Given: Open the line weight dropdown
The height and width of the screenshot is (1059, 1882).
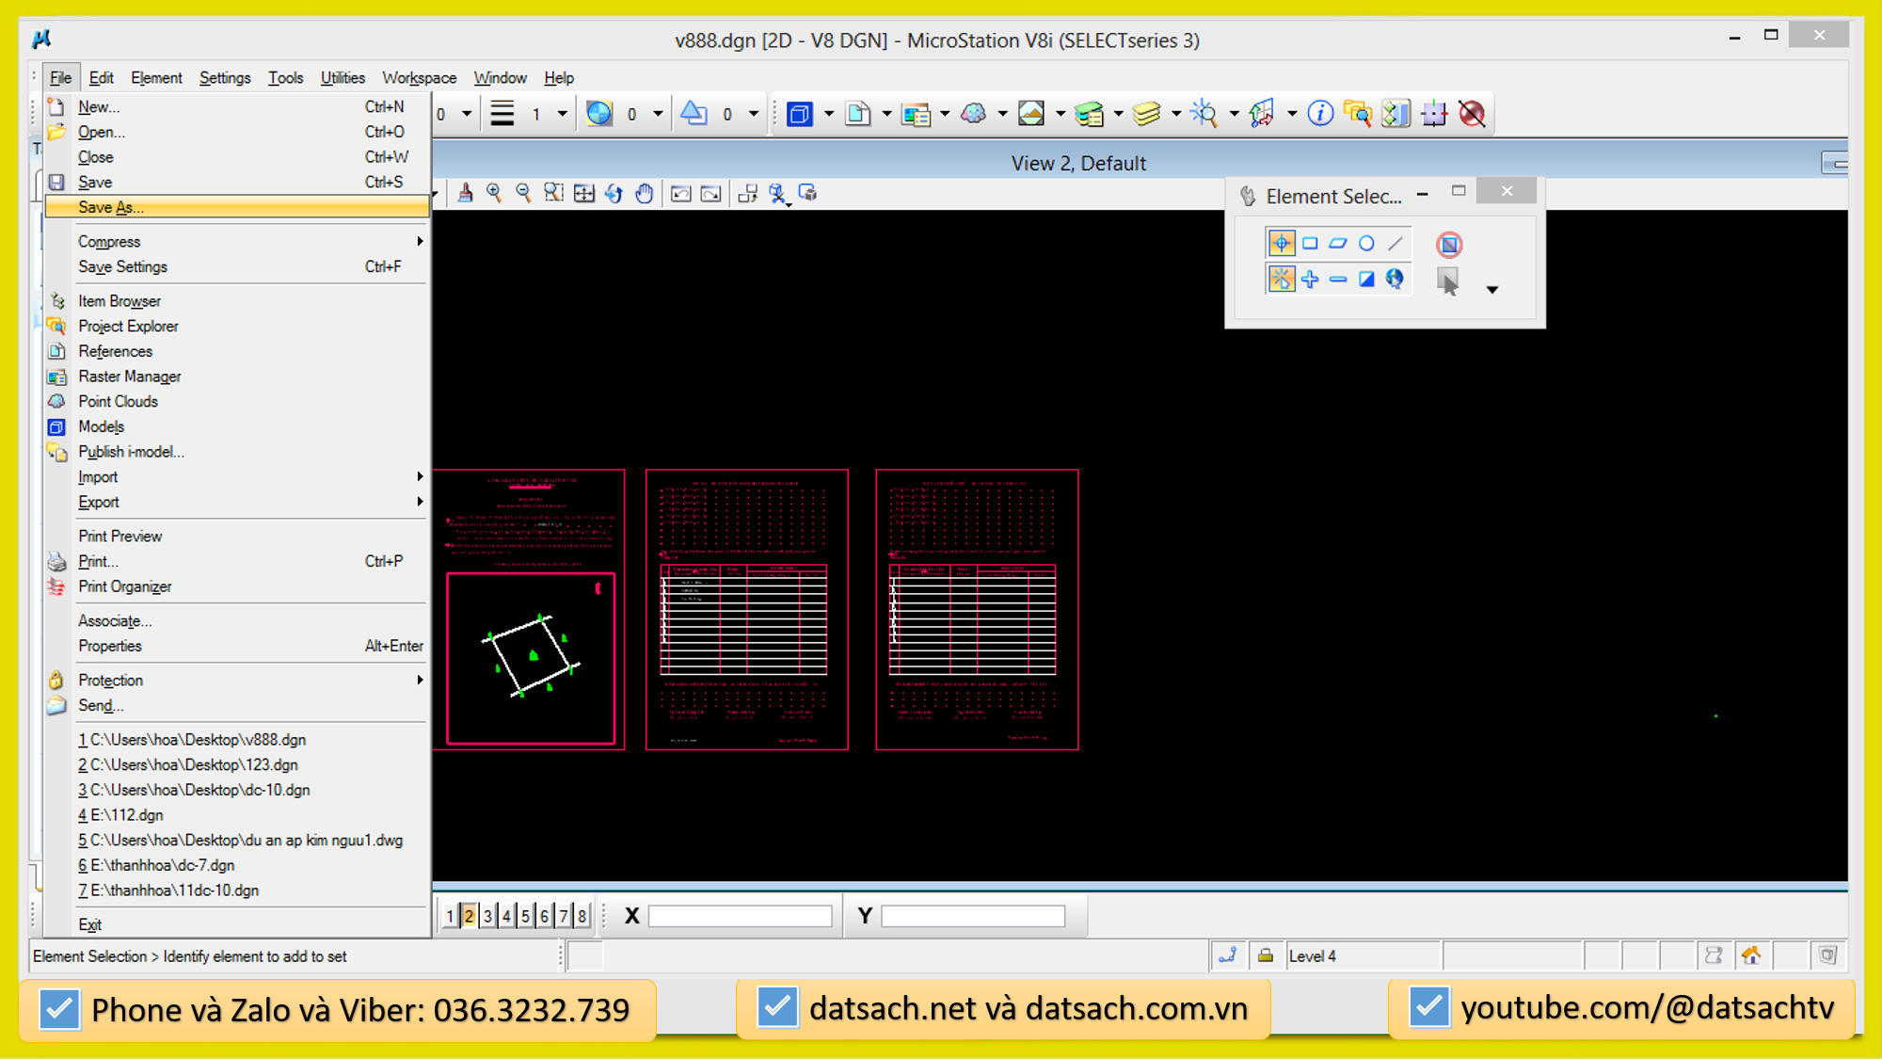Looking at the screenshot, I should pyautogui.click(x=563, y=115).
